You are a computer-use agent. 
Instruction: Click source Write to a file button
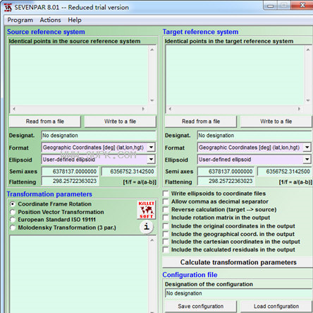coord(120,122)
